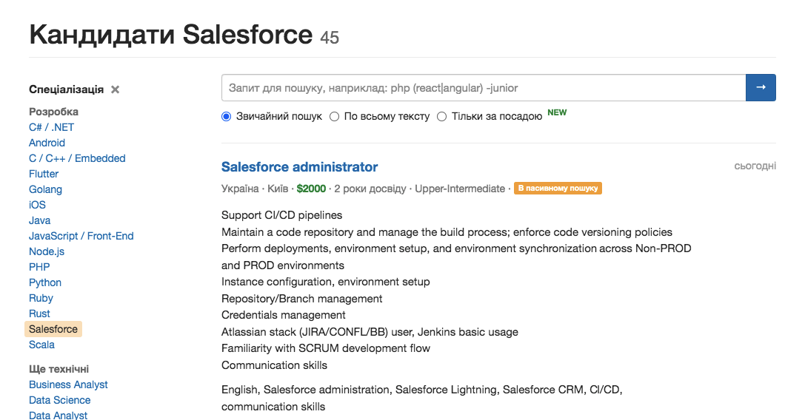Filter by Business Analyst
The height and width of the screenshot is (420, 805).
68,385
